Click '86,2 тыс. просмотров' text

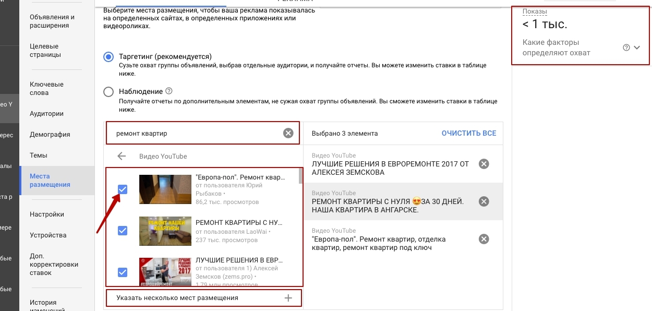[x=227, y=201]
